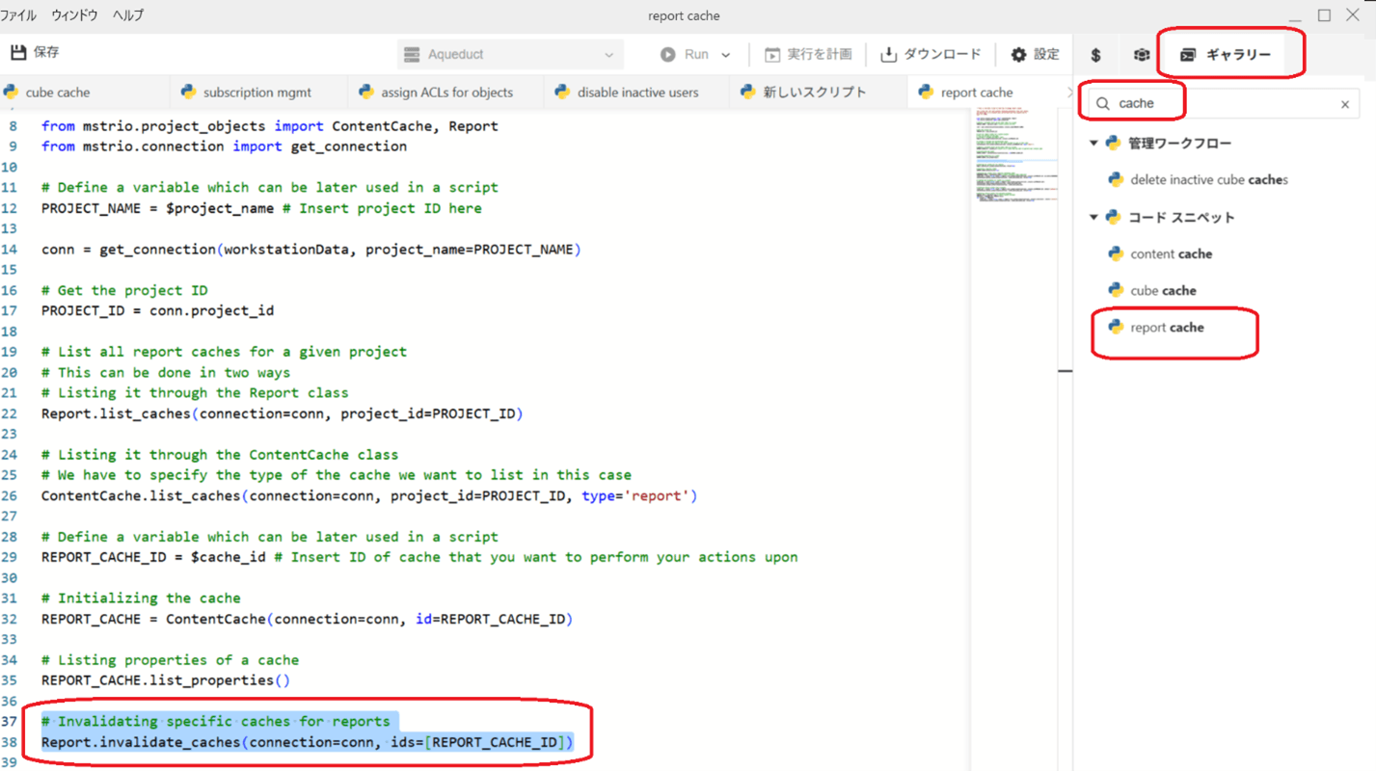Open settings (設定) gear icon
Viewport: 1376px width, 771px height.
click(x=1034, y=55)
